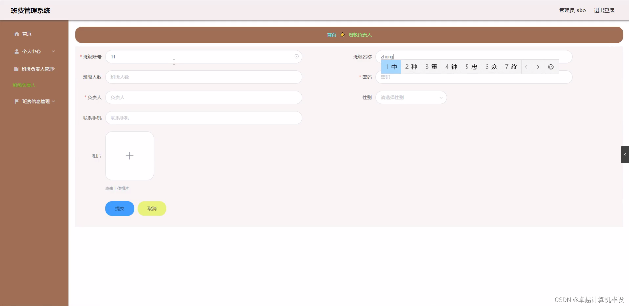Click the flag icon beside 班费信息管理
The height and width of the screenshot is (306, 629).
16,101
